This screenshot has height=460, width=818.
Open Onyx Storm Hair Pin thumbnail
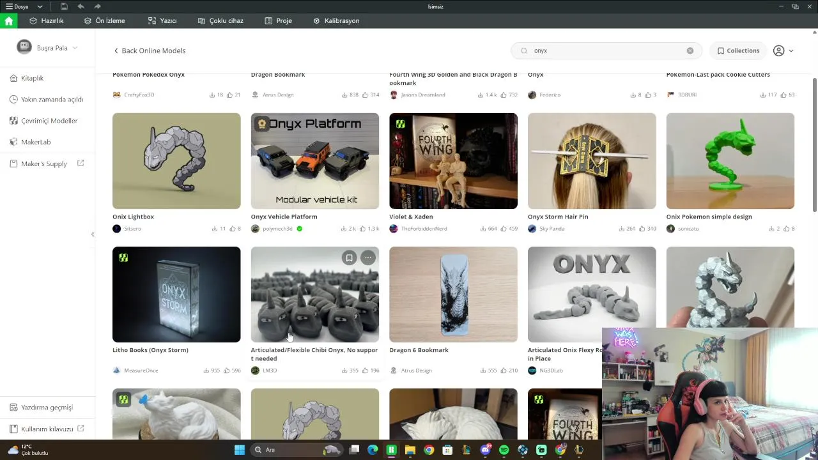[592, 161]
